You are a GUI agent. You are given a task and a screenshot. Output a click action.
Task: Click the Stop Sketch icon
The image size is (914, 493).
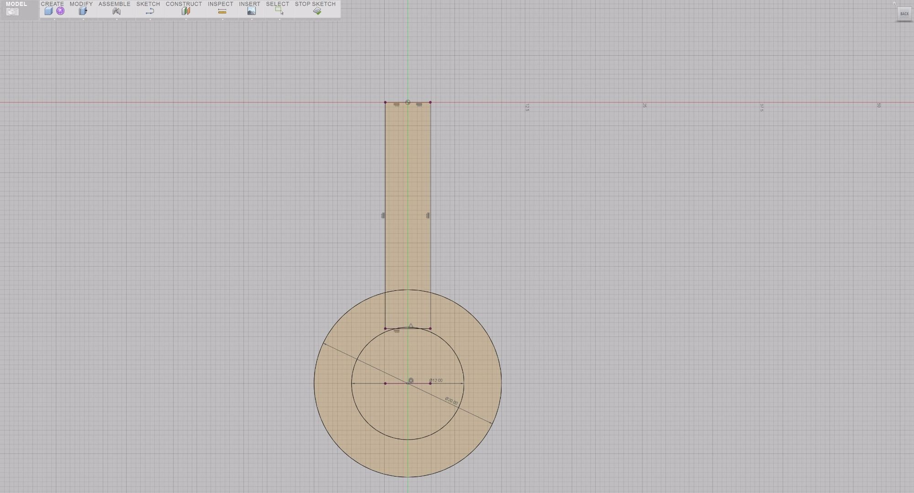(317, 11)
